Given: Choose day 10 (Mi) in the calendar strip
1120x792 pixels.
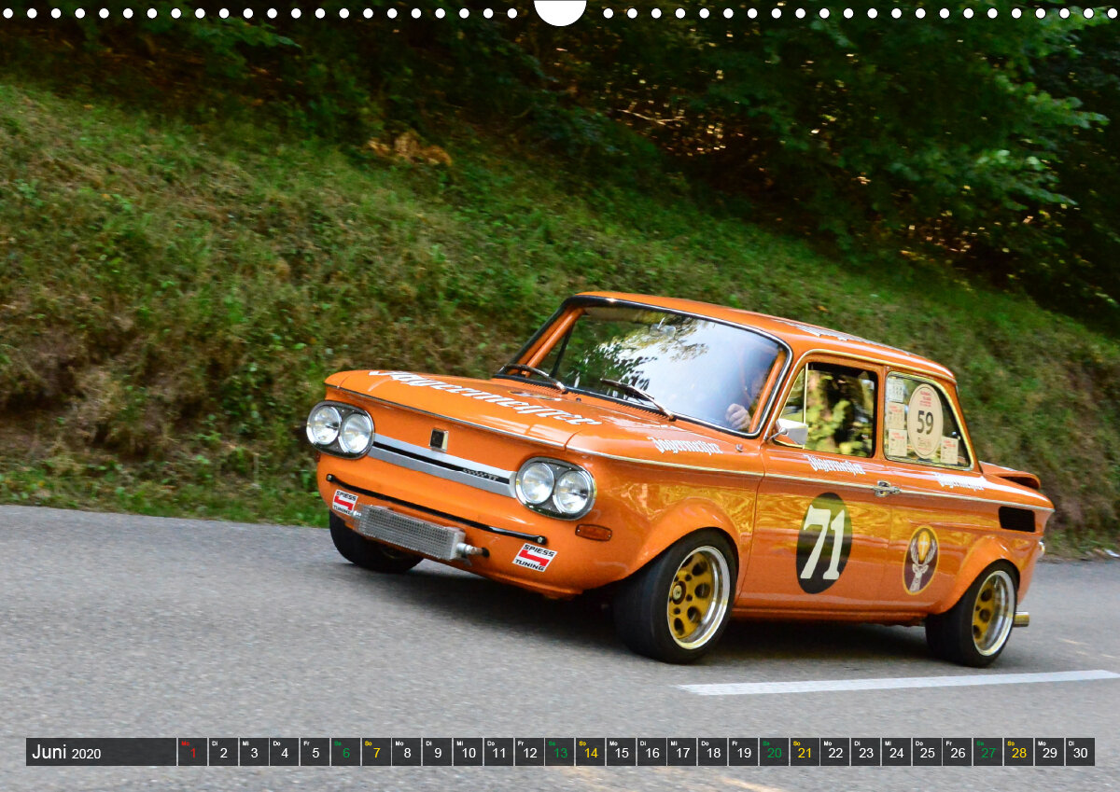Looking at the screenshot, I should pyautogui.click(x=468, y=752).
